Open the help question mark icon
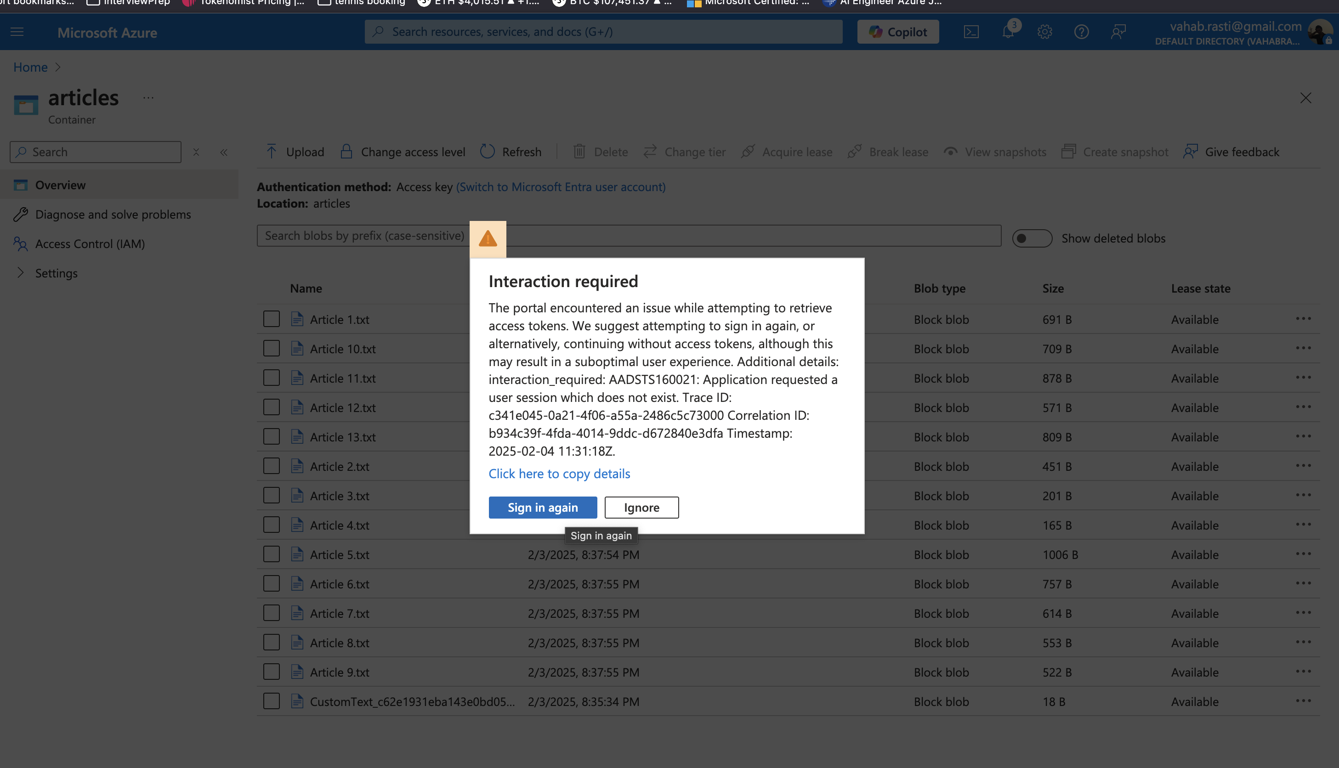Viewport: 1339px width, 768px height. pyautogui.click(x=1081, y=32)
